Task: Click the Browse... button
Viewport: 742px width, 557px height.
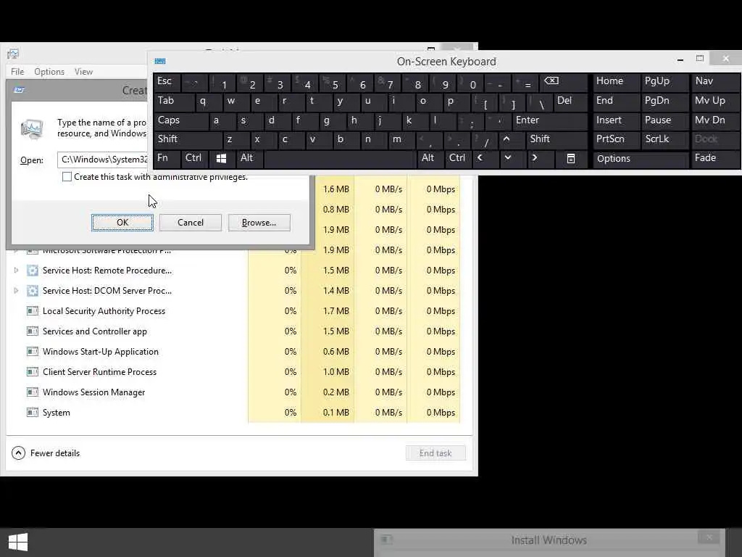Action: coord(259,223)
